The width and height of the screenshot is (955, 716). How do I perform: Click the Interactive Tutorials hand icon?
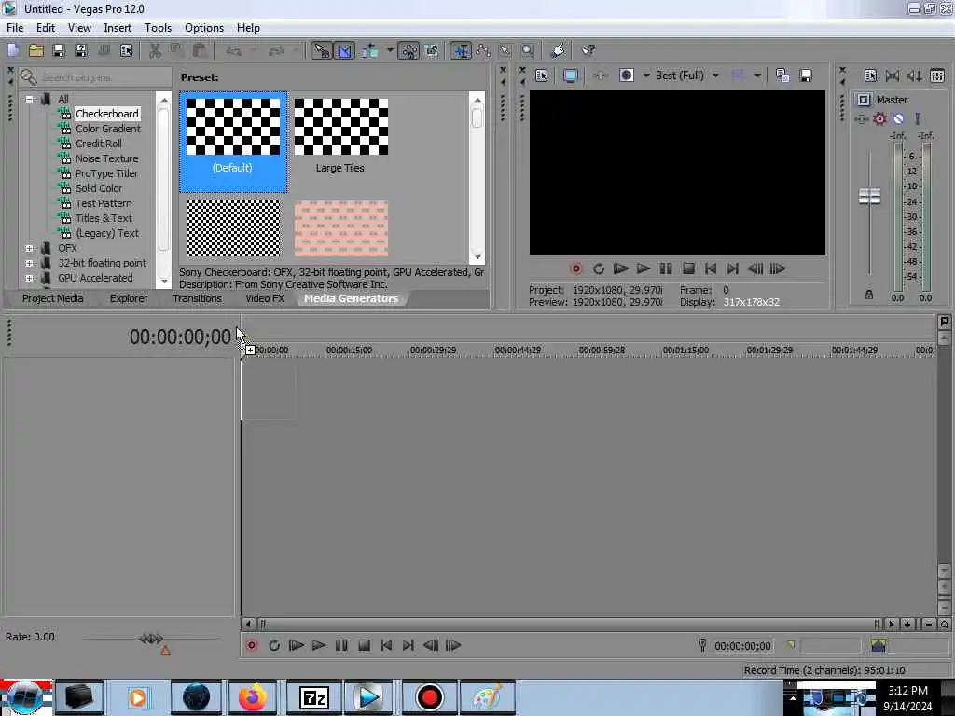[558, 50]
